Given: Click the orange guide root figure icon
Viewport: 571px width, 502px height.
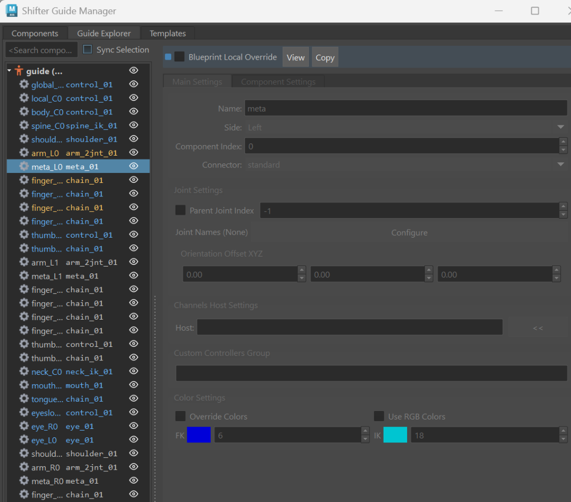Looking at the screenshot, I should 19,71.
